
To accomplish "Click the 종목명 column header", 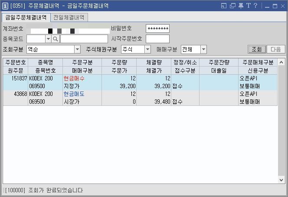I will [45, 62].
